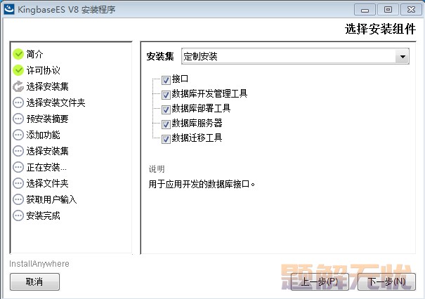
Task: Click the InstallAnywhere label
Action: pos(39,264)
